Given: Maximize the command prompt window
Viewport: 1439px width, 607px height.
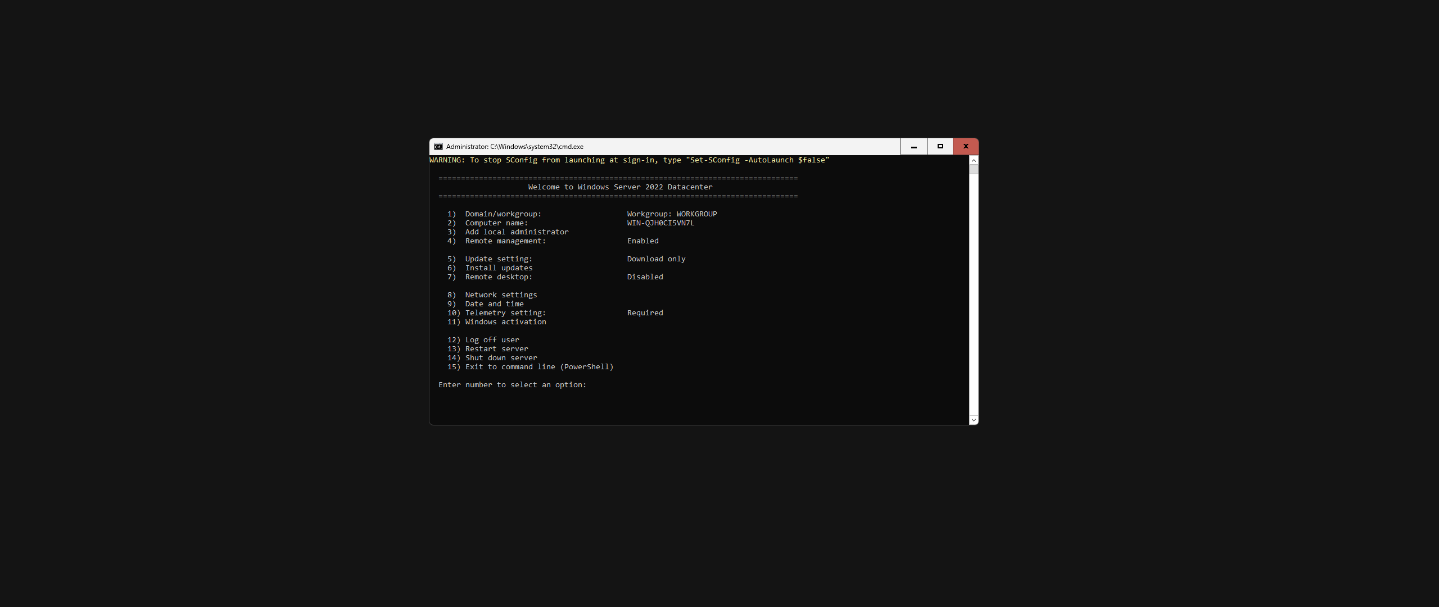Looking at the screenshot, I should click(x=940, y=147).
